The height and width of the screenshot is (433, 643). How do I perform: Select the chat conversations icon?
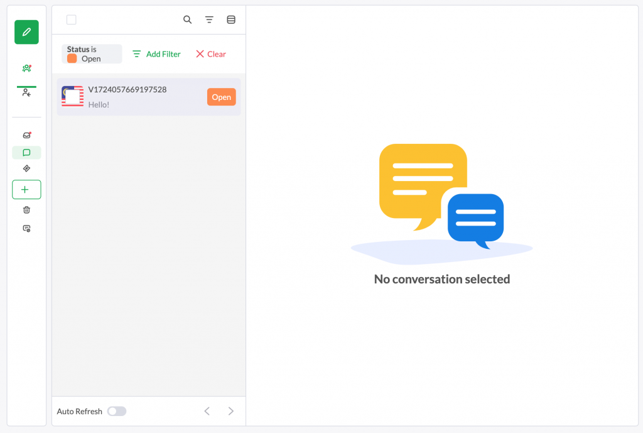pos(26,152)
